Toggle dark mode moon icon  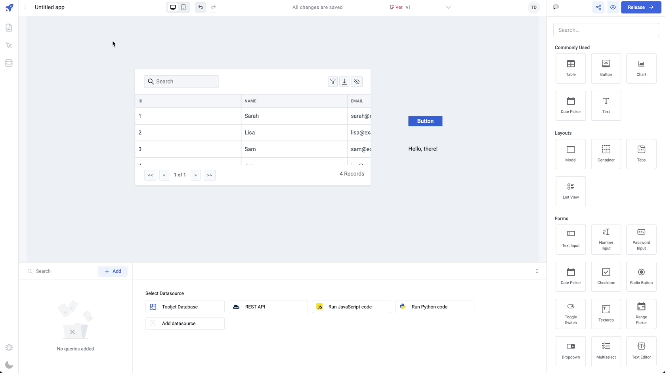[x=9, y=365]
